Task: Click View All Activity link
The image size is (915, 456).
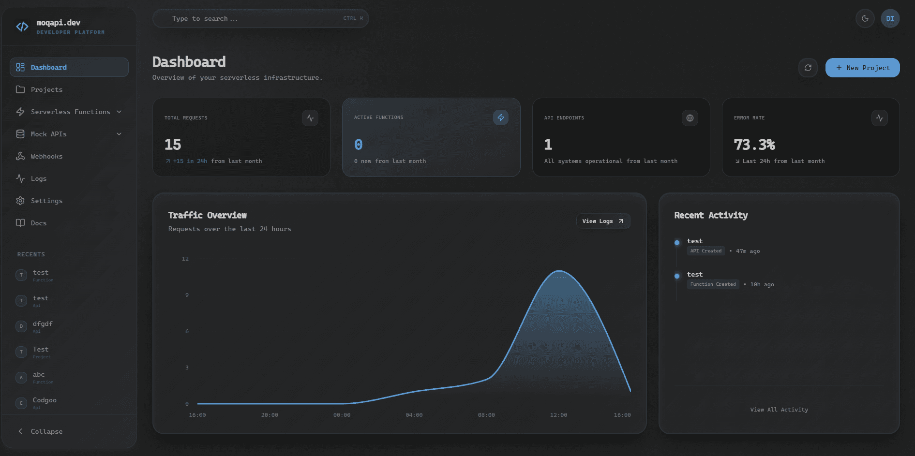Action: (779, 409)
